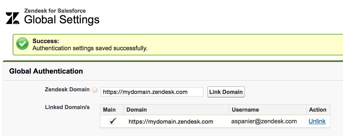Click the green success checkmark icon
The image size is (343, 136).
(x=22, y=44)
